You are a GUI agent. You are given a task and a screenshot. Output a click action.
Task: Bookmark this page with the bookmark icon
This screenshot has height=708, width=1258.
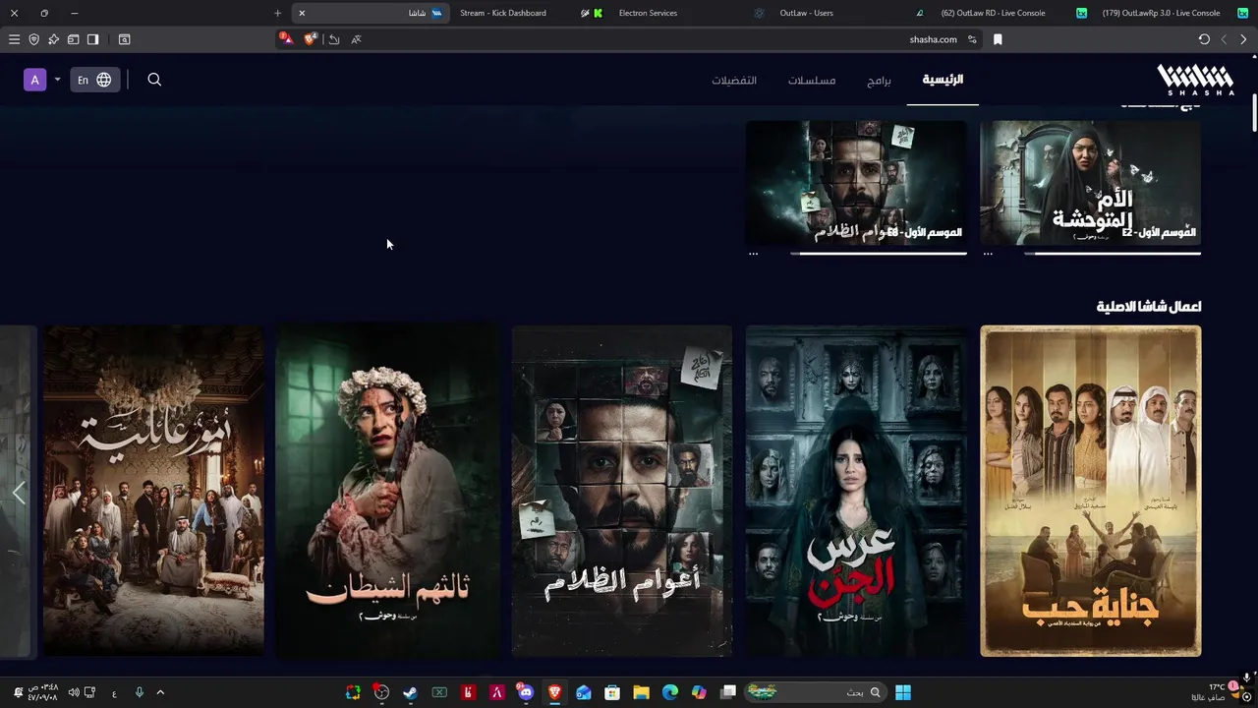point(998,39)
